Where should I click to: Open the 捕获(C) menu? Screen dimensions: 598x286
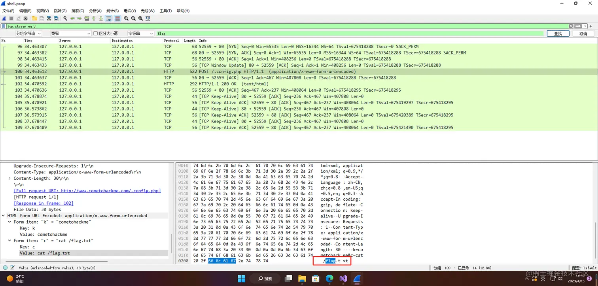[78, 11]
